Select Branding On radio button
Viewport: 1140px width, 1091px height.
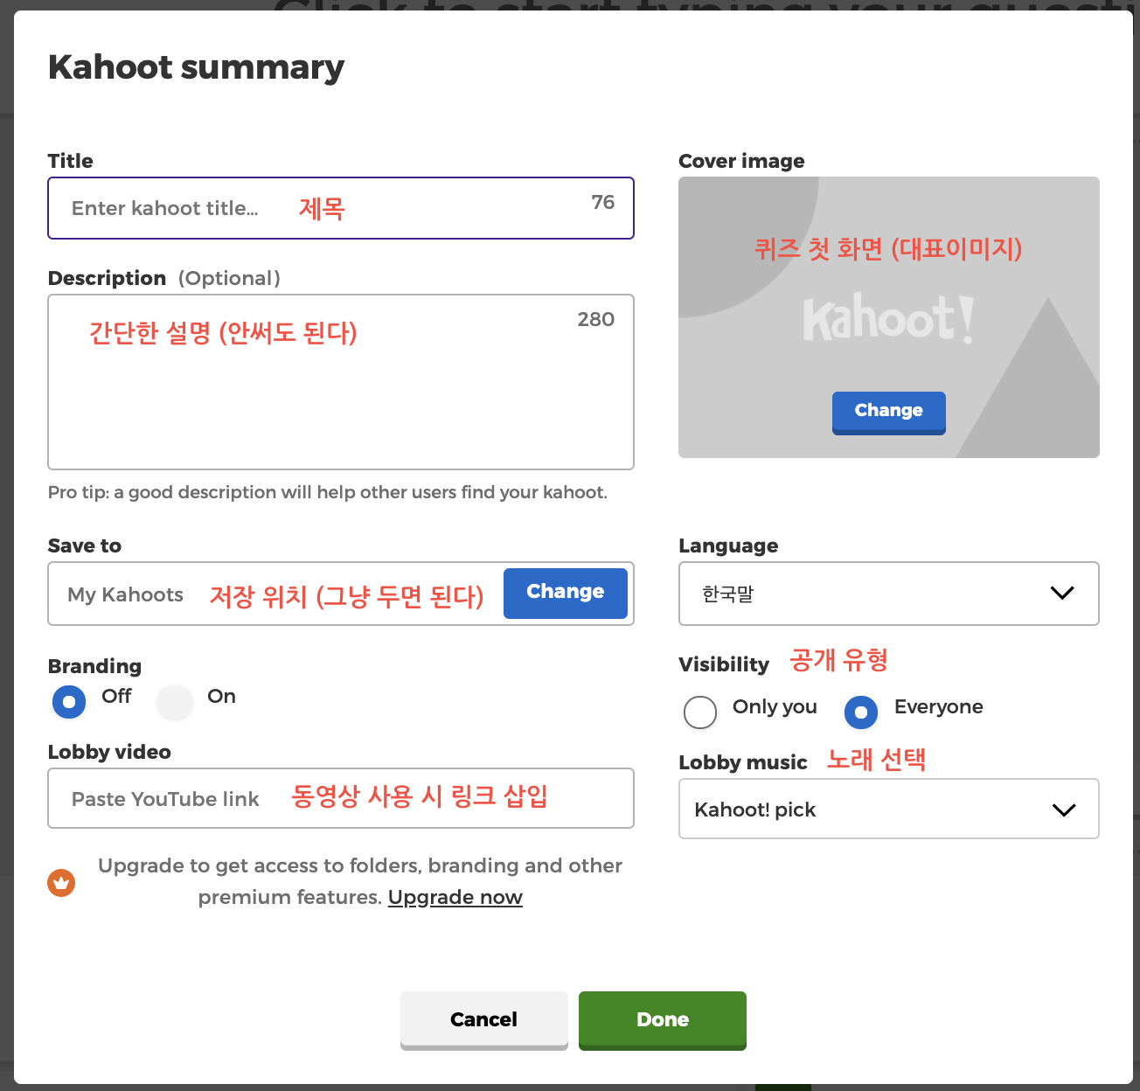point(175,702)
